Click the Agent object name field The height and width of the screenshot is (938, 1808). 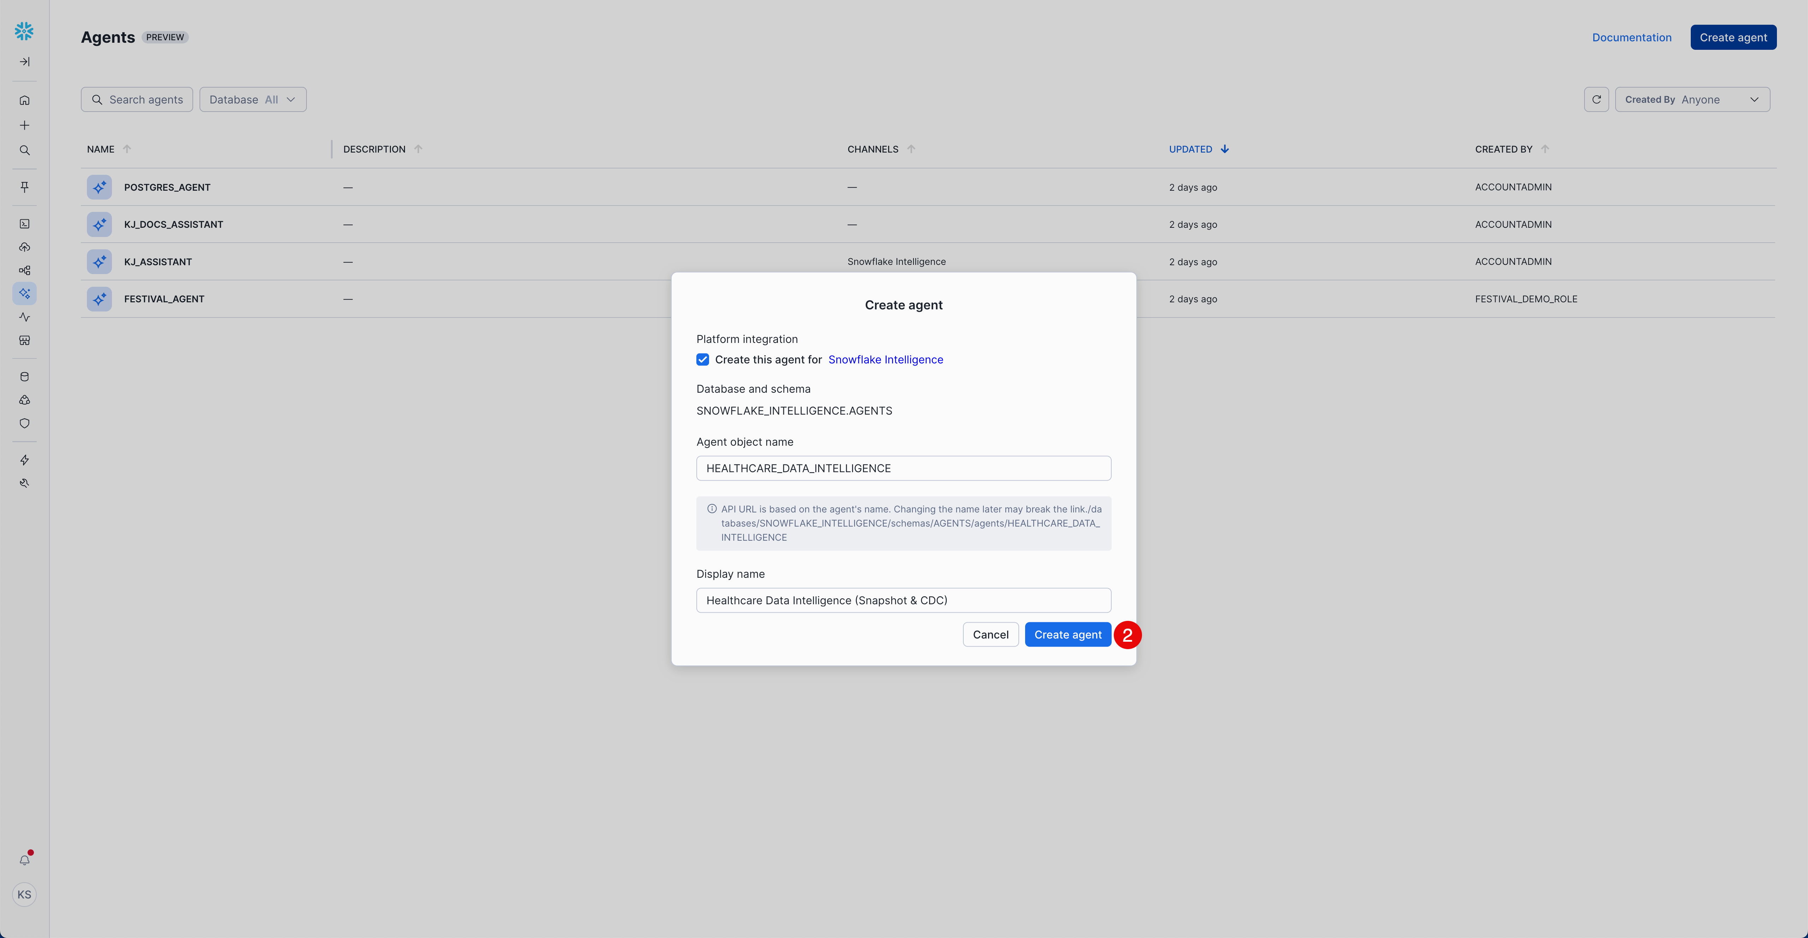click(x=903, y=468)
